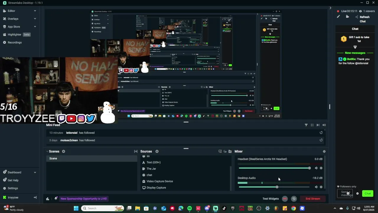Mute the Headset audio
Image resolution: width=378 pixels, height=213 pixels.
pos(316,168)
